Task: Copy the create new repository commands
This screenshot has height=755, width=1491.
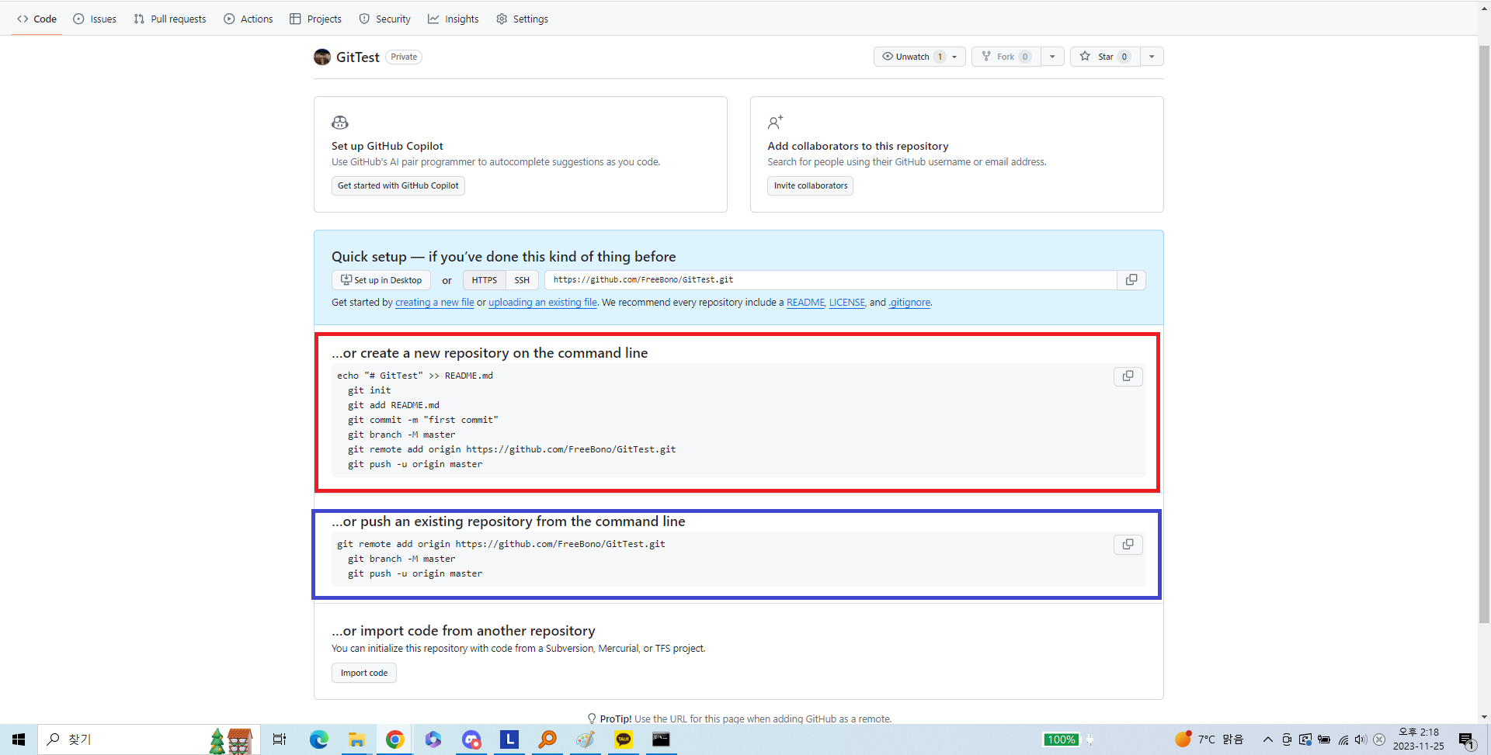Action: pos(1128,376)
